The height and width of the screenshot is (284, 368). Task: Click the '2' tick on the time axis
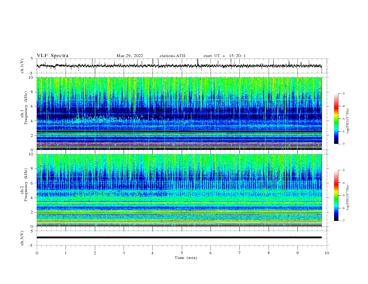[x=95, y=253]
